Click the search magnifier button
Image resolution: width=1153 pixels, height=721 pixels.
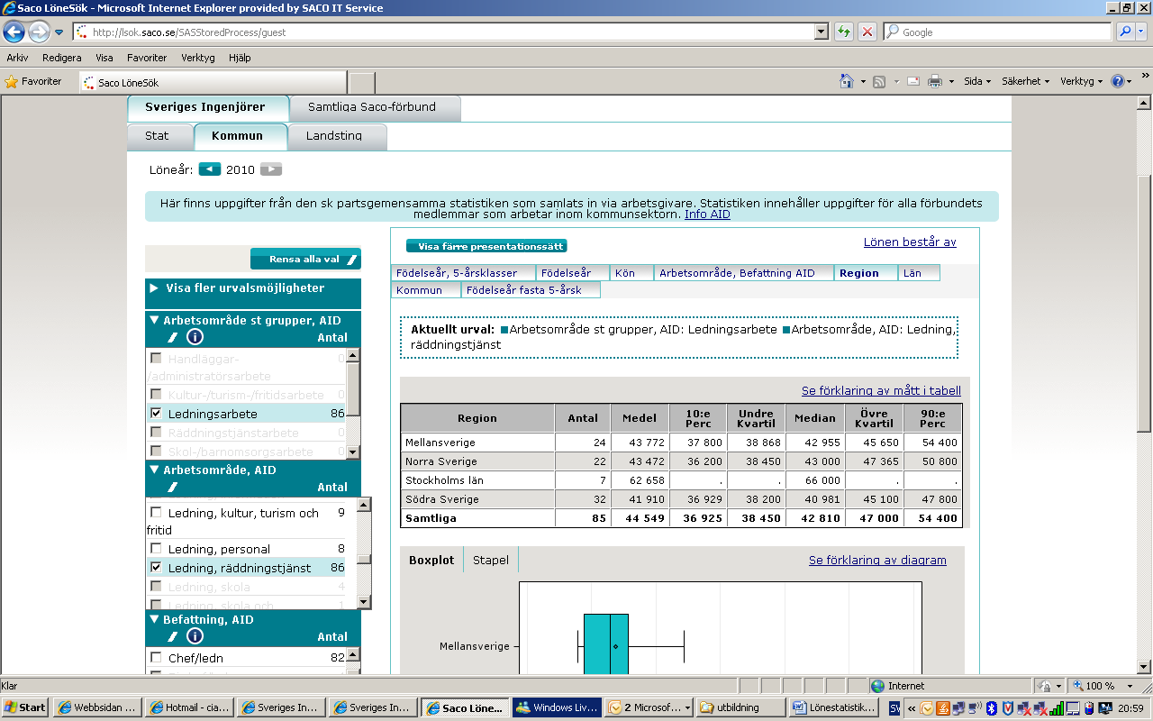pos(1125,32)
